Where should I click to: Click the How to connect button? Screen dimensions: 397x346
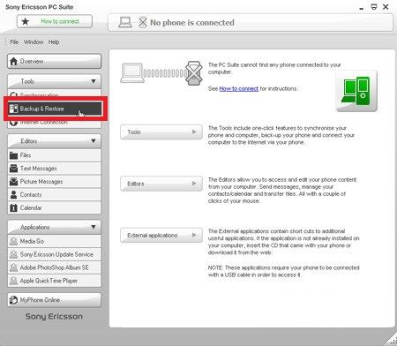tap(55, 21)
